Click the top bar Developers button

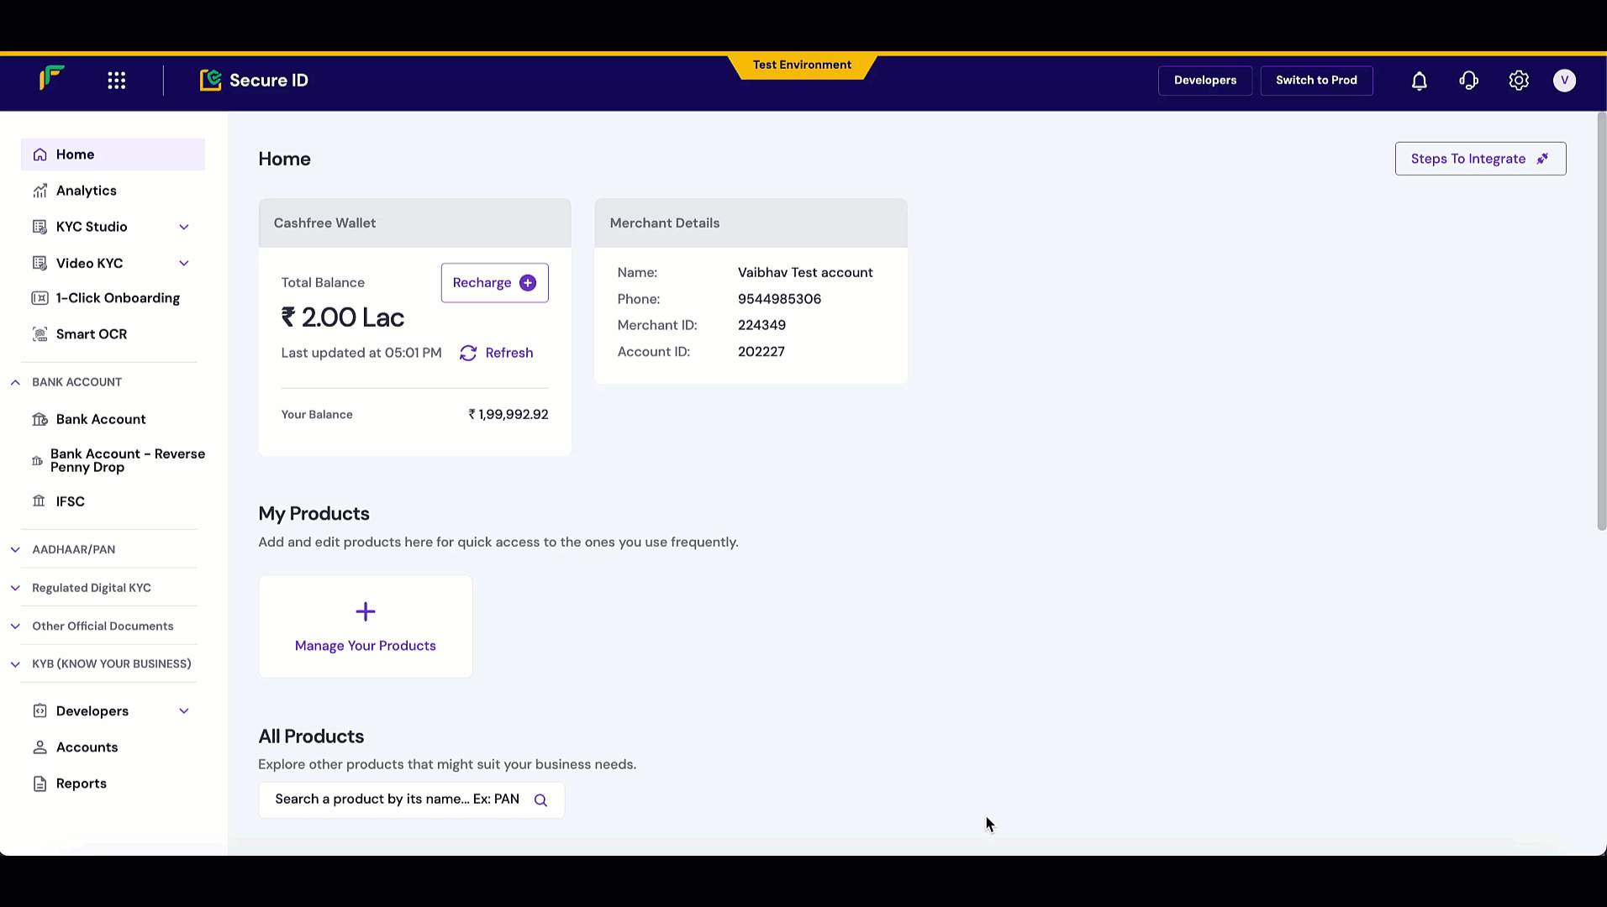(1204, 81)
